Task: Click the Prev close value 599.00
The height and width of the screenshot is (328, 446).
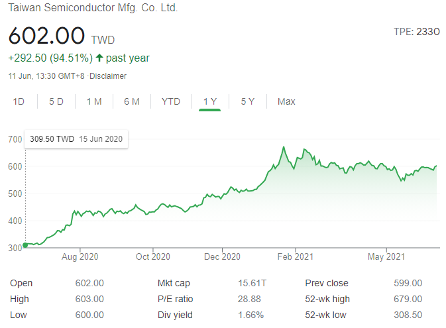Action: [408, 283]
